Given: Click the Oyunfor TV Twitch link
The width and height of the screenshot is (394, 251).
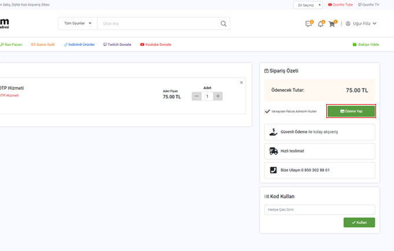Looking at the screenshot, I should pyautogui.click(x=369, y=4).
